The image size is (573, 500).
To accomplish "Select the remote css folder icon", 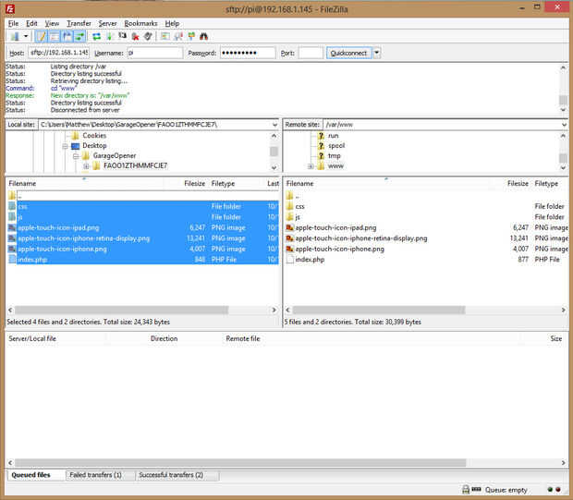I will (x=290, y=206).
